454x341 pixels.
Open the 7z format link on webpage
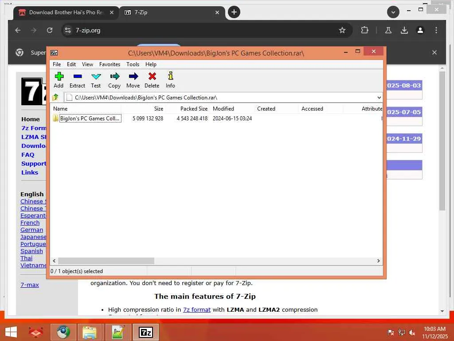(196, 309)
